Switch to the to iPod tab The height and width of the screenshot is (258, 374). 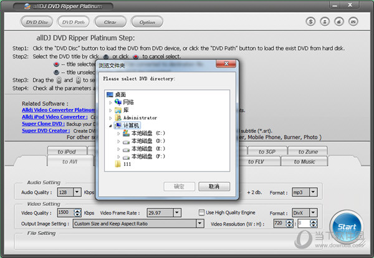tap(67, 151)
